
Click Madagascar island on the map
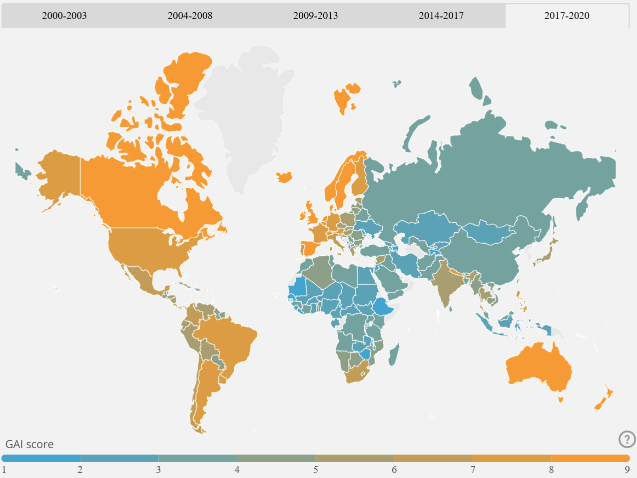394,354
